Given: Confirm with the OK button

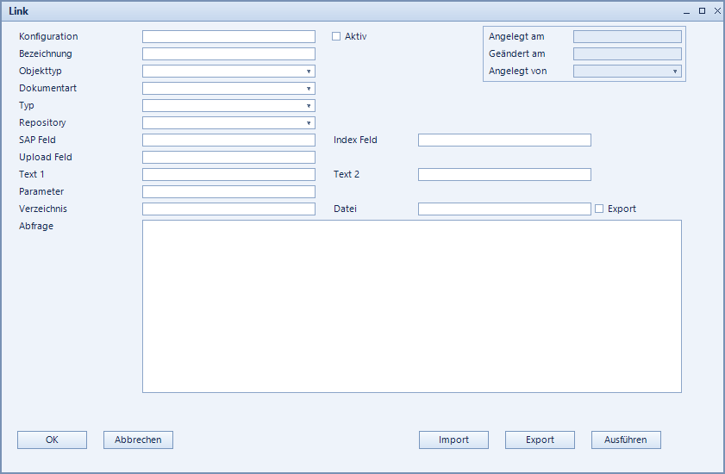Looking at the screenshot, I should click(x=52, y=440).
